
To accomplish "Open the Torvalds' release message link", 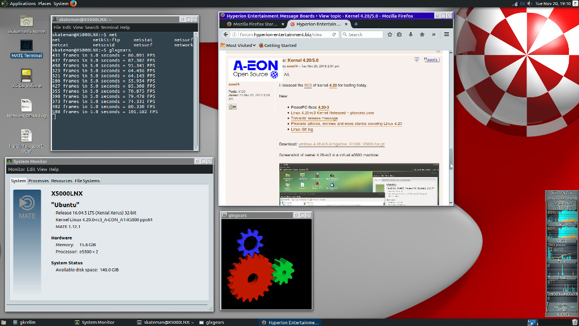I will (x=314, y=118).
